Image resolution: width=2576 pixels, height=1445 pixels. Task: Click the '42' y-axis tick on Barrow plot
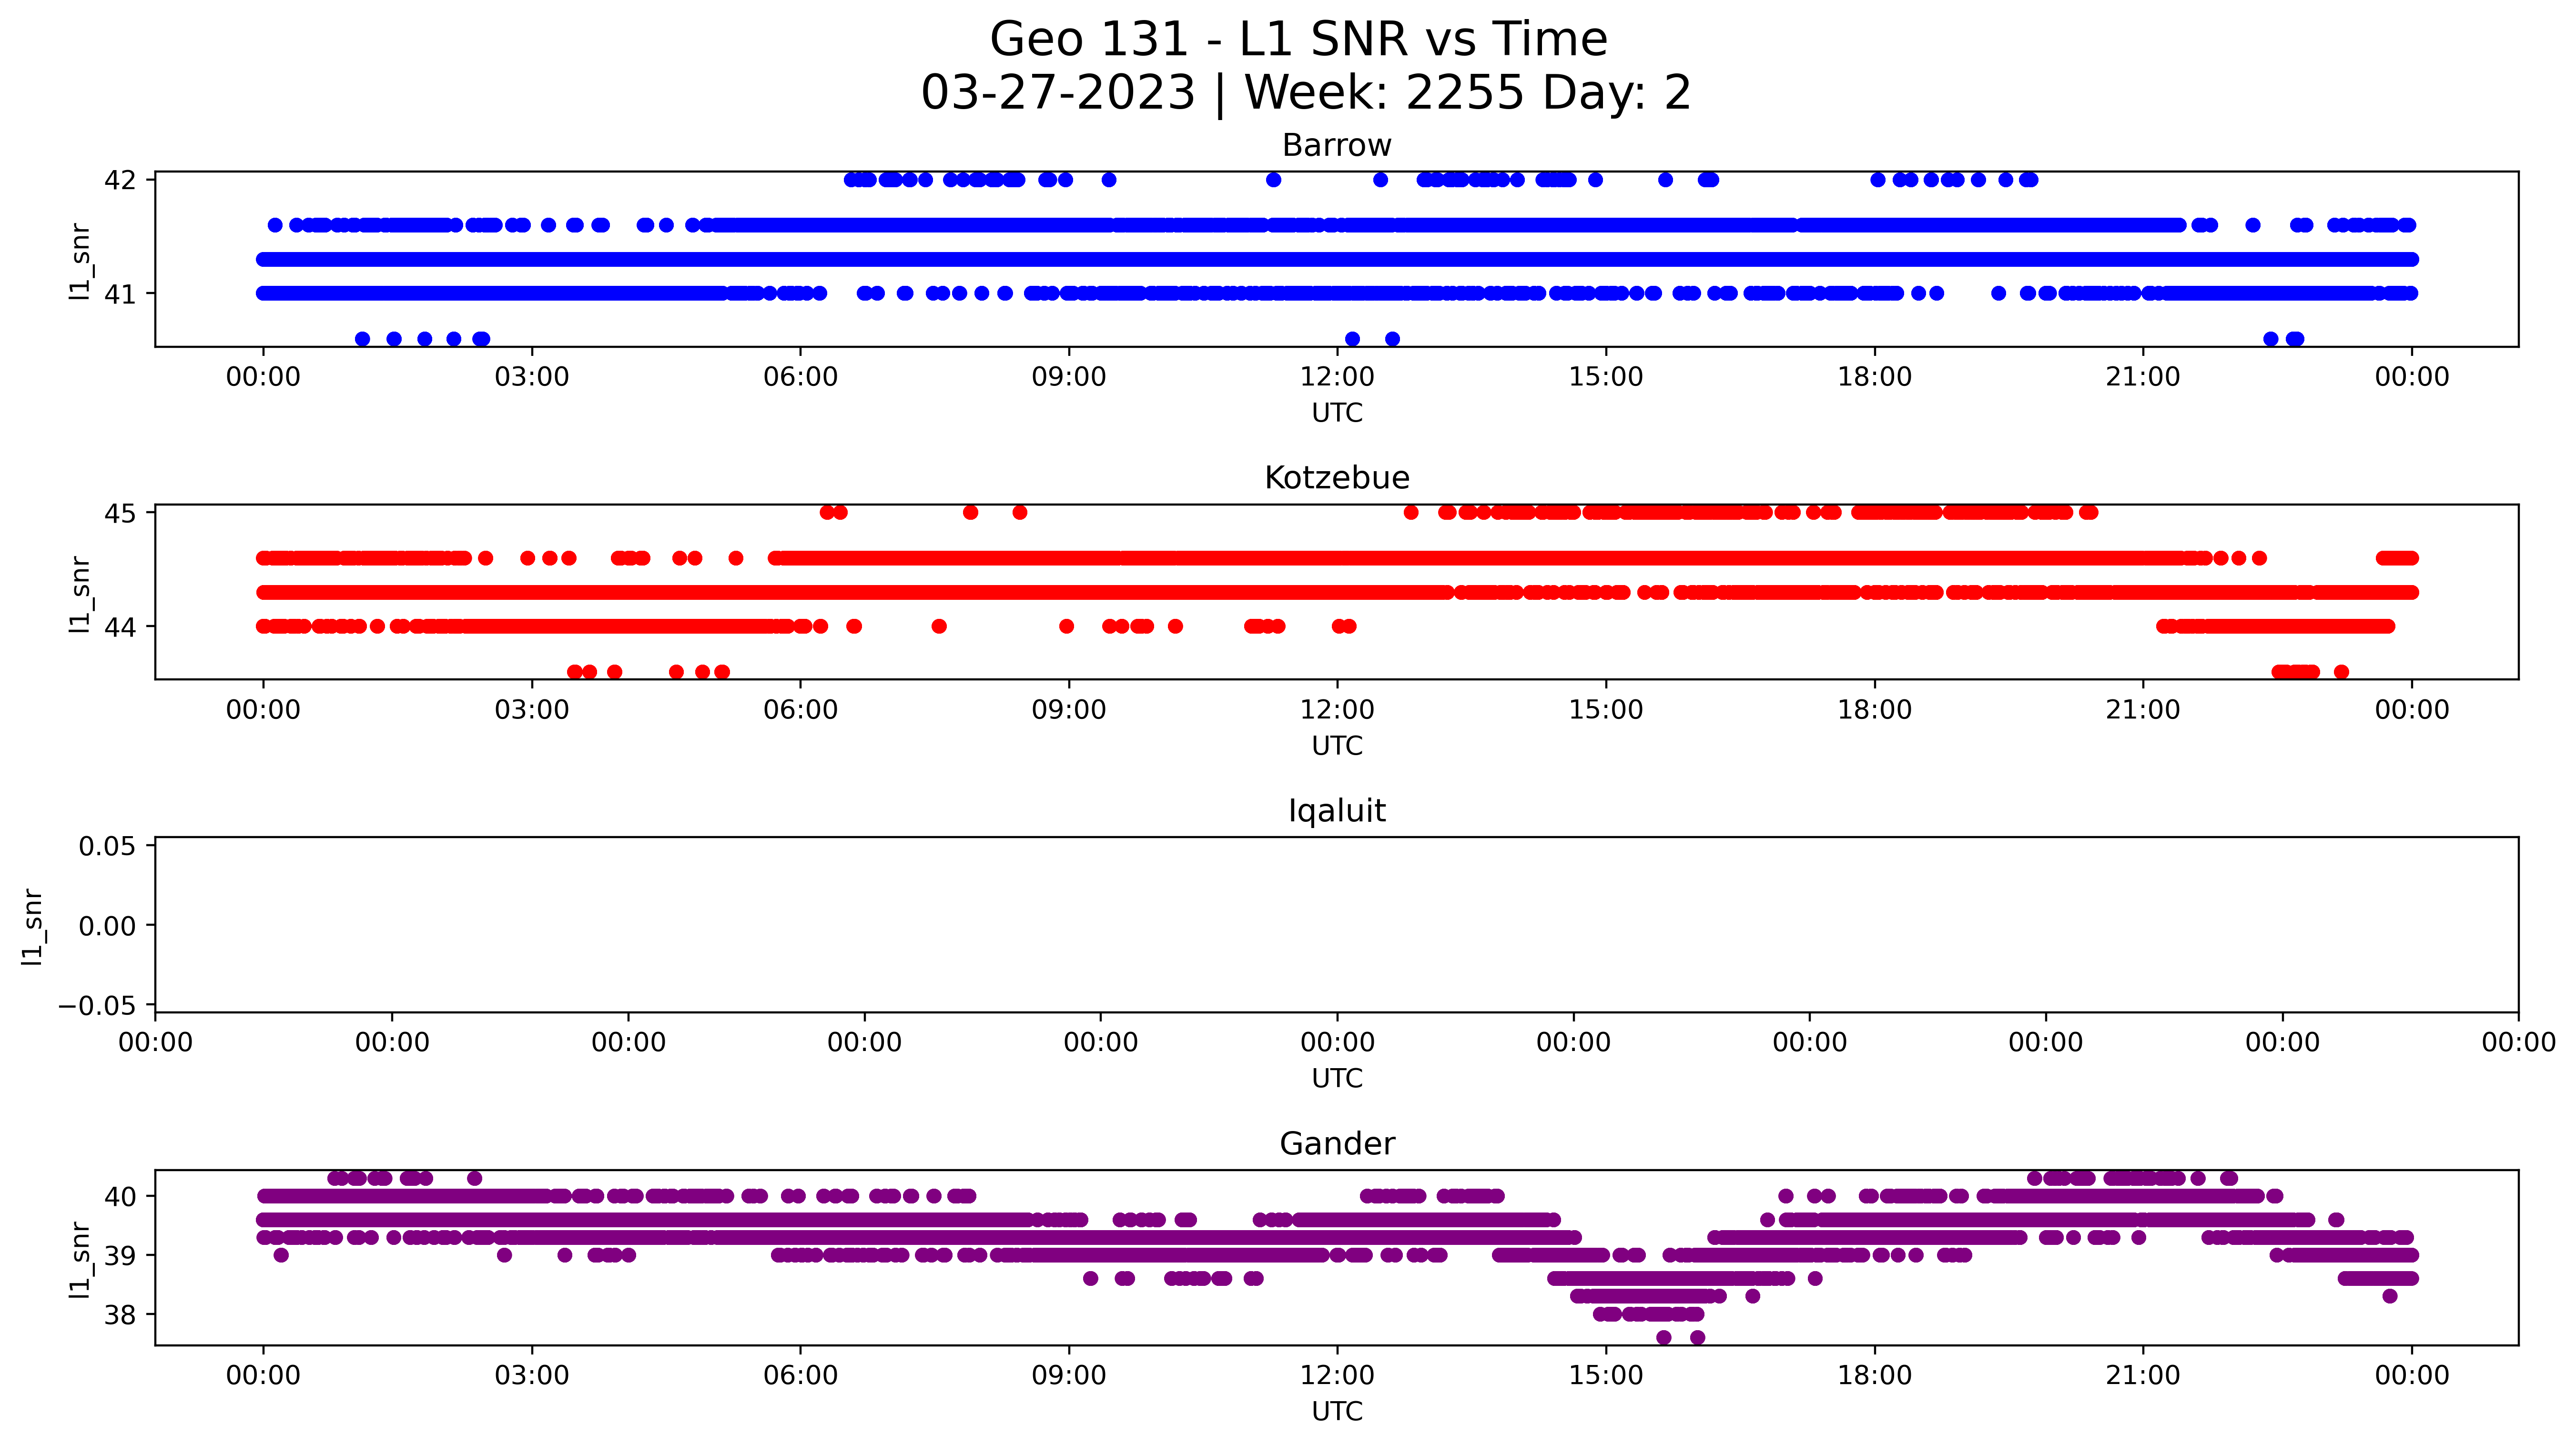[120, 180]
